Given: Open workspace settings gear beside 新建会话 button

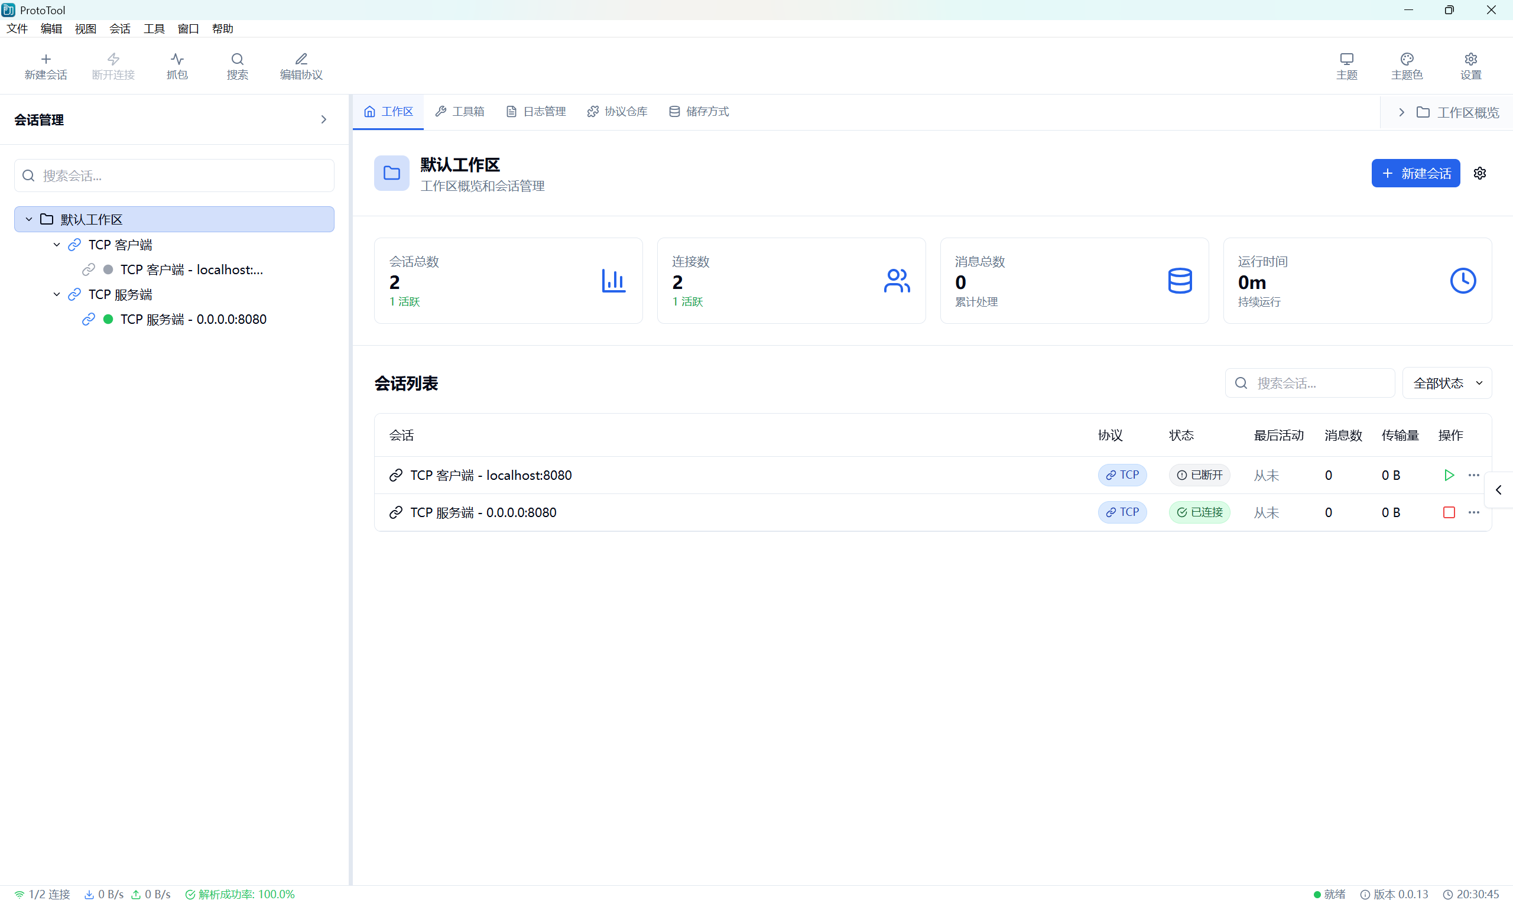Looking at the screenshot, I should pyautogui.click(x=1479, y=174).
